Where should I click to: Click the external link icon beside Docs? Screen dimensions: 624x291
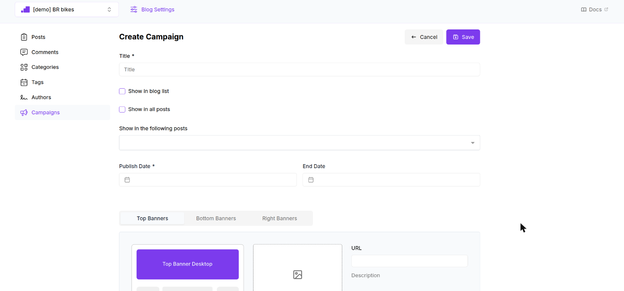point(606,9)
